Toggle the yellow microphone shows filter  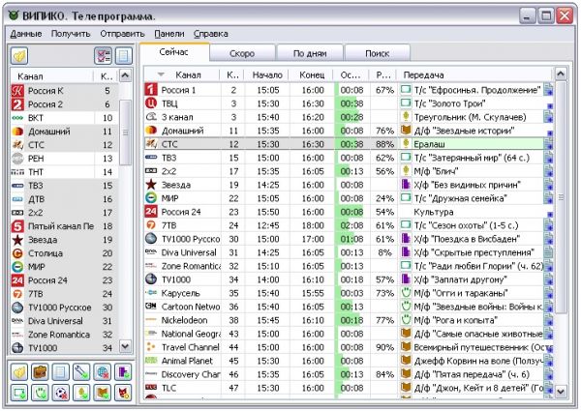click(81, 393)
